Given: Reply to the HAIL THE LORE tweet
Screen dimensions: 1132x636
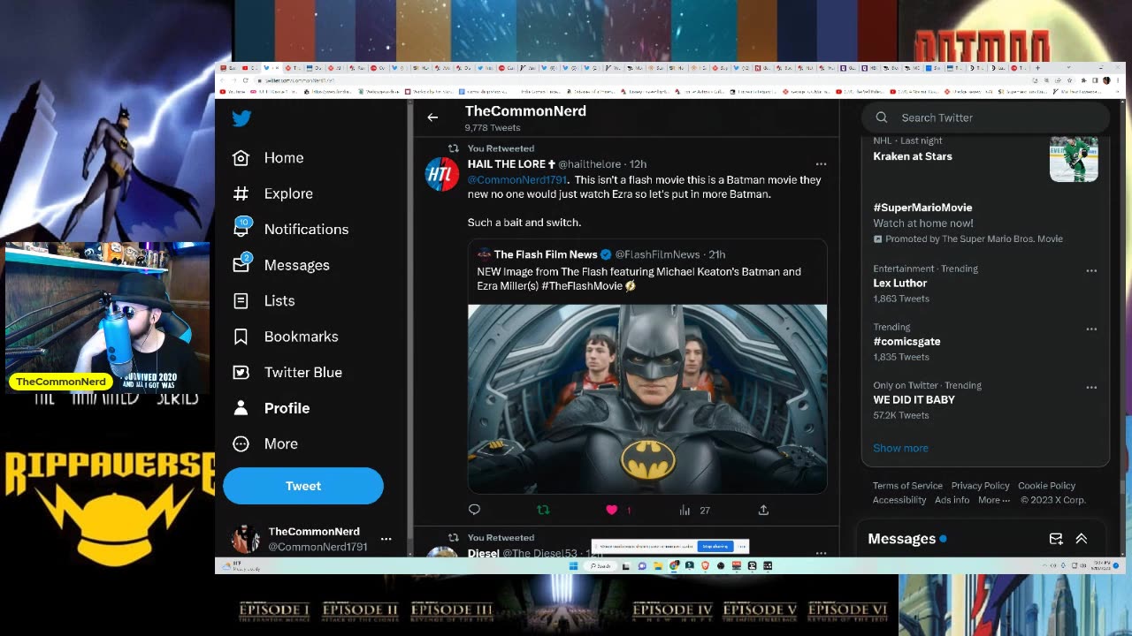Looking at the screenshot, I should coord(474,510).
